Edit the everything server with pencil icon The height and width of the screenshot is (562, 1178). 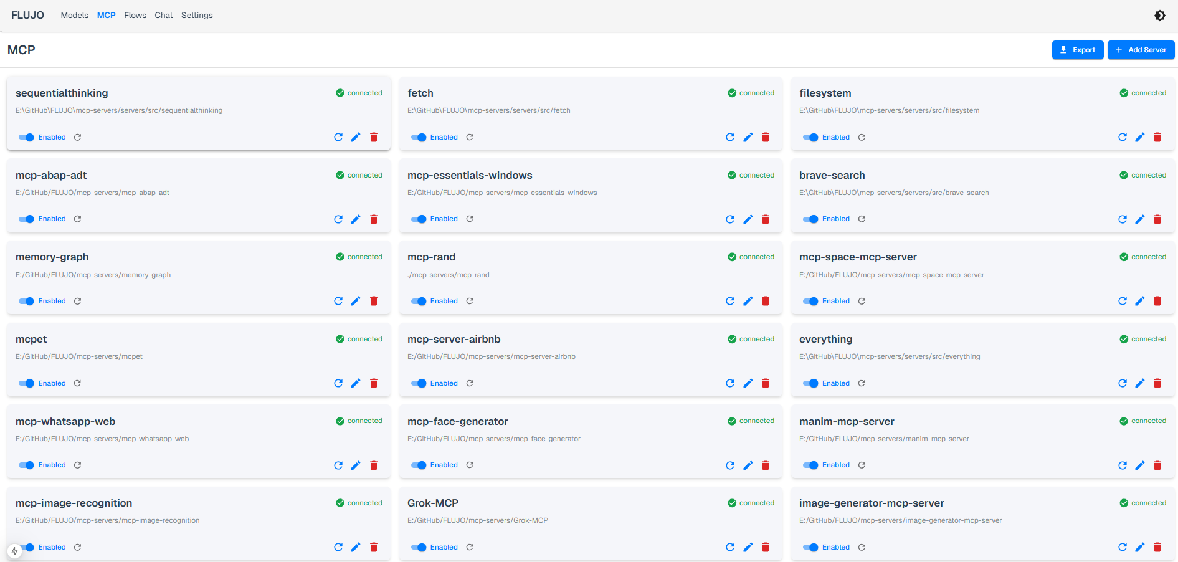coord(1139,383)
